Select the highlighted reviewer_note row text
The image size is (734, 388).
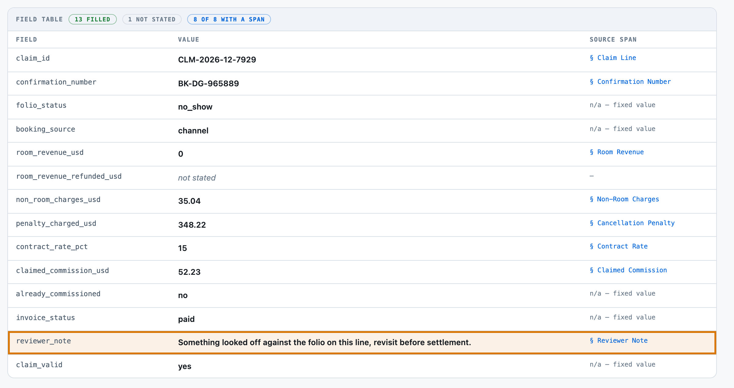324,342
